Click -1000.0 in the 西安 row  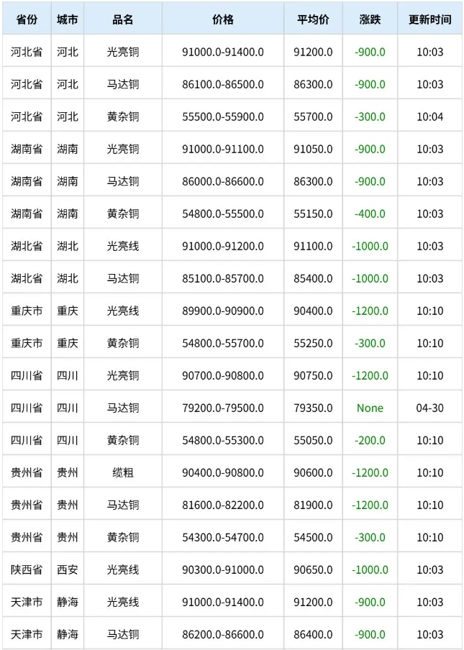(370, 569)
